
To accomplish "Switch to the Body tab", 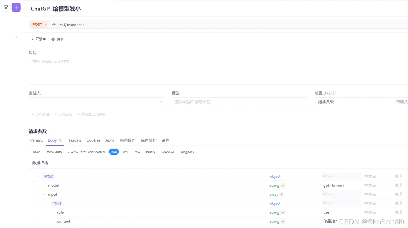I will point(54,140).
